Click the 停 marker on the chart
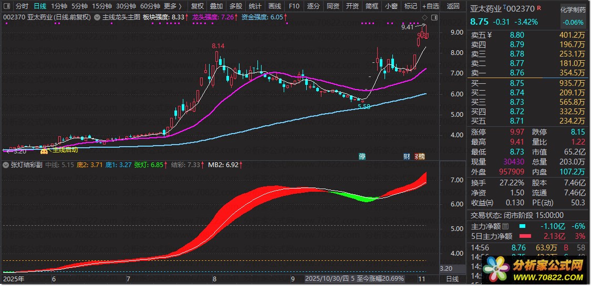 point(362,157)
